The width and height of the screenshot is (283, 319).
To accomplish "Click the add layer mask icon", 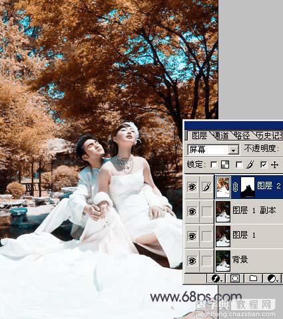I will (x=235, y=278).
